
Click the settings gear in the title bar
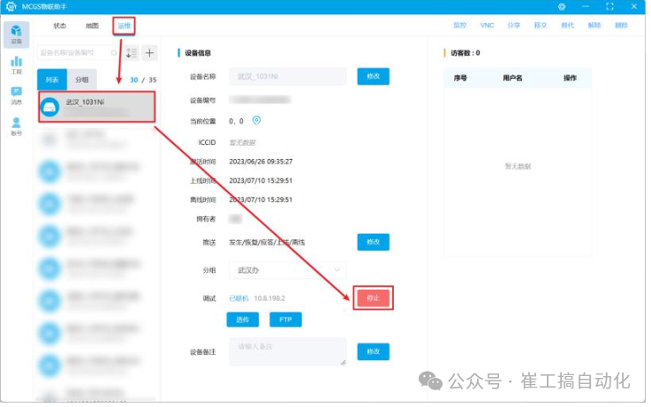561,7
